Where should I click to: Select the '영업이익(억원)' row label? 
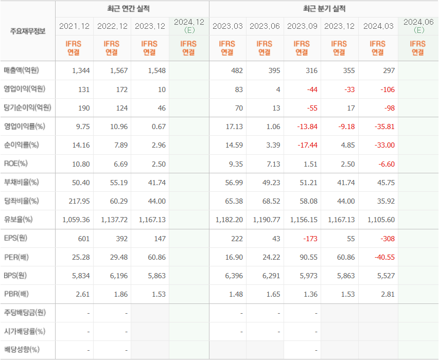(x=24, y=89)
